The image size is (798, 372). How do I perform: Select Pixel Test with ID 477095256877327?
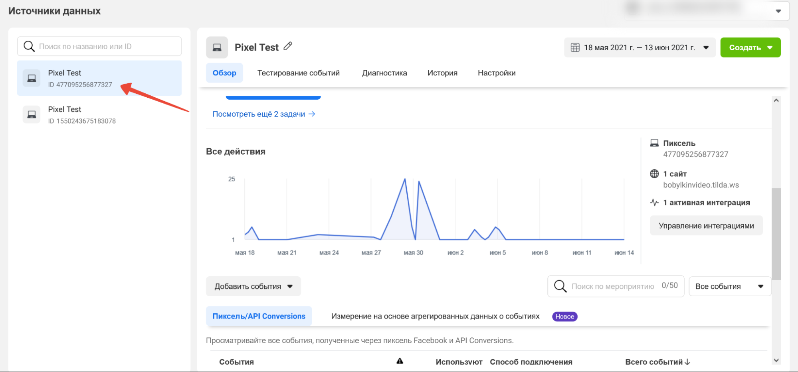pyautogui.click(x=99, y=78)
